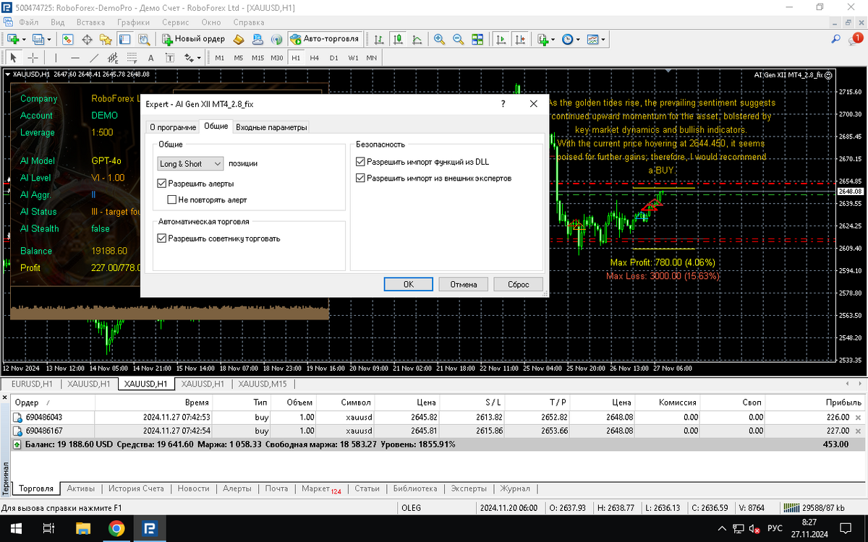
Task: Close order 690486043 with its X
Action: [x=859, y=418]
